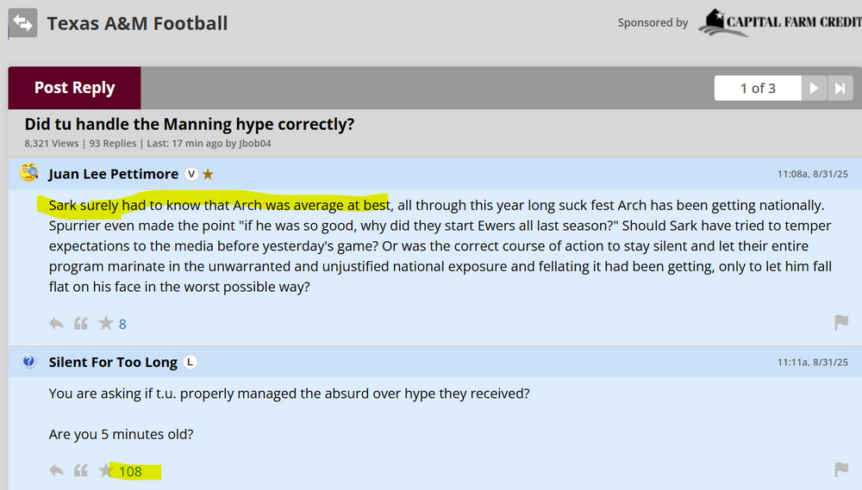862x490 pixels.
Task: Star Juan Lee Pettimore's post
Action: [x=106, y=324]
